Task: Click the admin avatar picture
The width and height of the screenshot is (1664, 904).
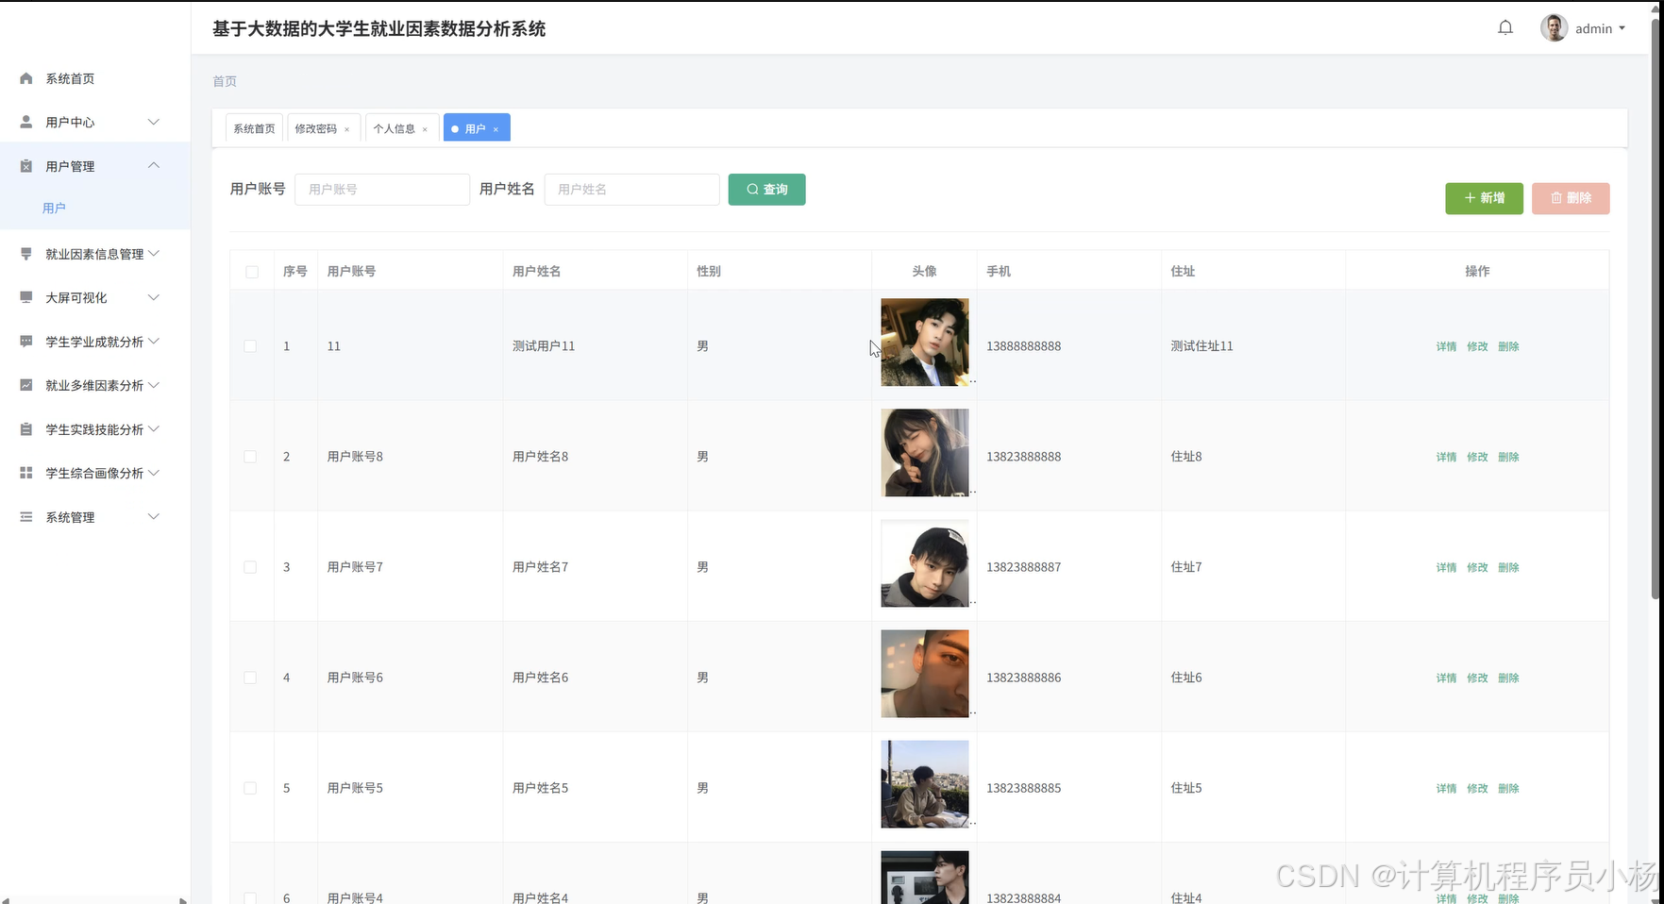Action: [1554, 28]
